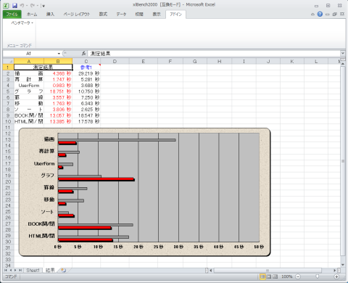Select the 結果 worksheet tab

(x=50, y=270)
